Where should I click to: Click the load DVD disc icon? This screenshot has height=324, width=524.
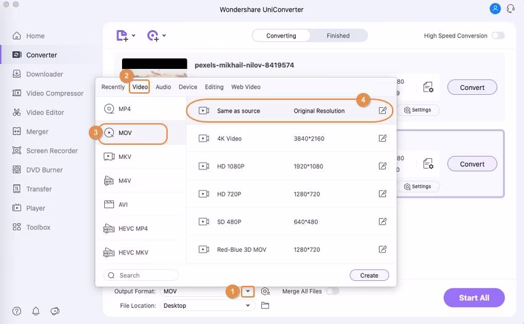[153, 35]
